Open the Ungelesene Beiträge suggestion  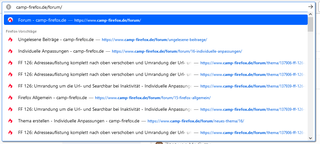pyautogui.click(x=56, y=40)
